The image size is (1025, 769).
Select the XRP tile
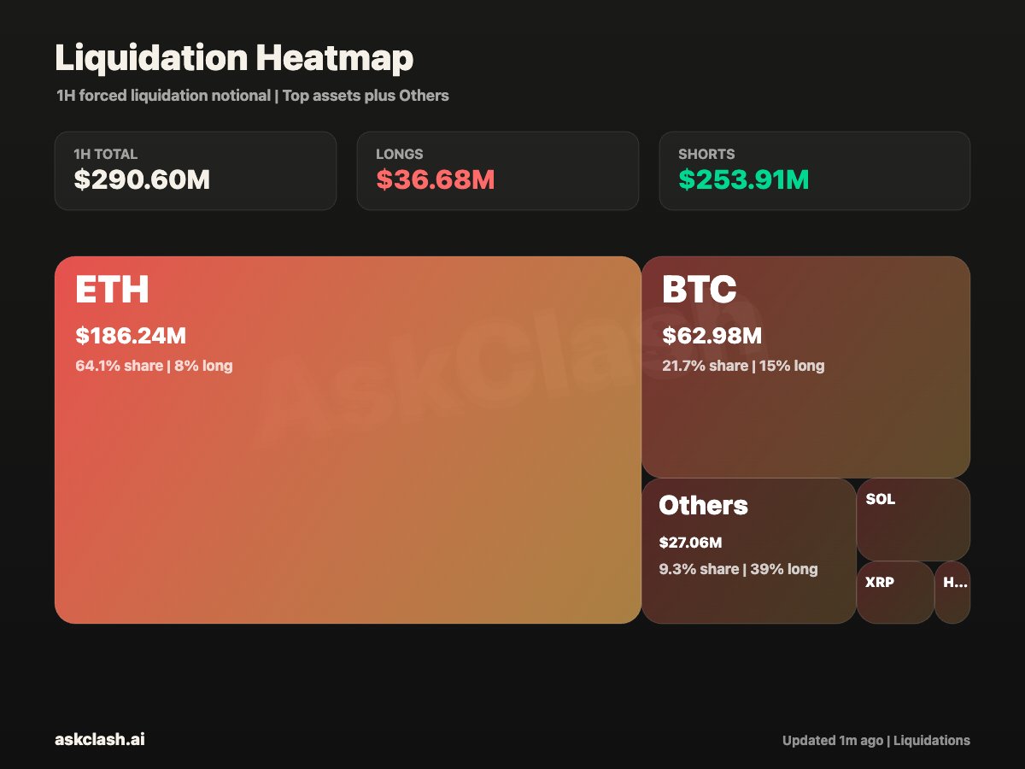895,592
